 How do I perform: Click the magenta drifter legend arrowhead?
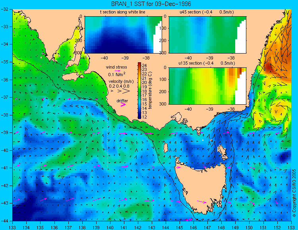tap(123, 104)
